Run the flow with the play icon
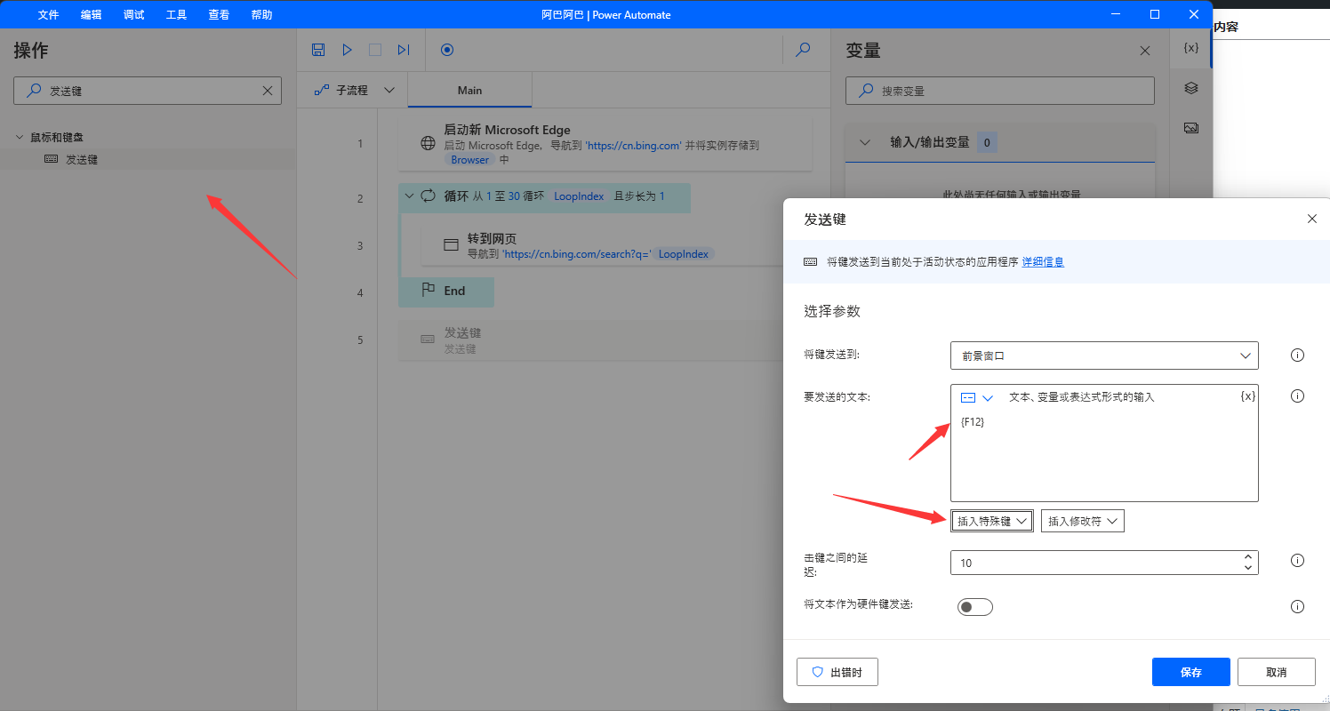The image size is (1330, 711). point(348,50)
